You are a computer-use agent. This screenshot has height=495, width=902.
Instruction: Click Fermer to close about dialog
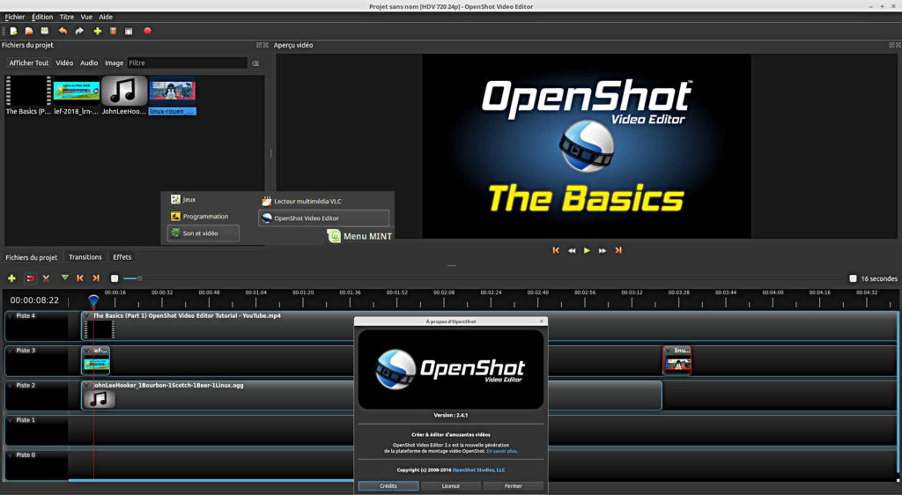(x=514, y=486)
